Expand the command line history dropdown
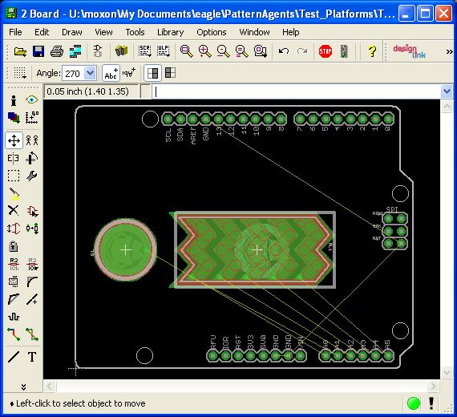This screenshot has height=417, width=457. 447,91
